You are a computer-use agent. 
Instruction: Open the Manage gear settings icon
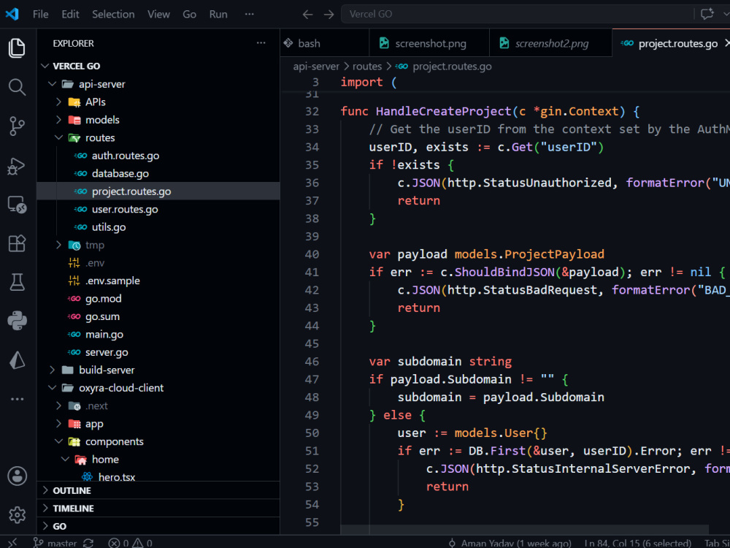coord(18,515)
